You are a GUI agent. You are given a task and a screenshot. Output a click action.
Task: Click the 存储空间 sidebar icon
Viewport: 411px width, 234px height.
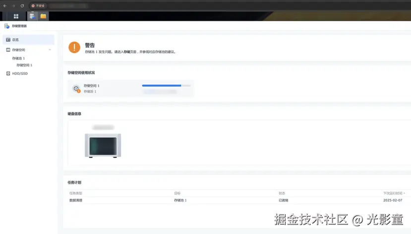coord(8,50)
